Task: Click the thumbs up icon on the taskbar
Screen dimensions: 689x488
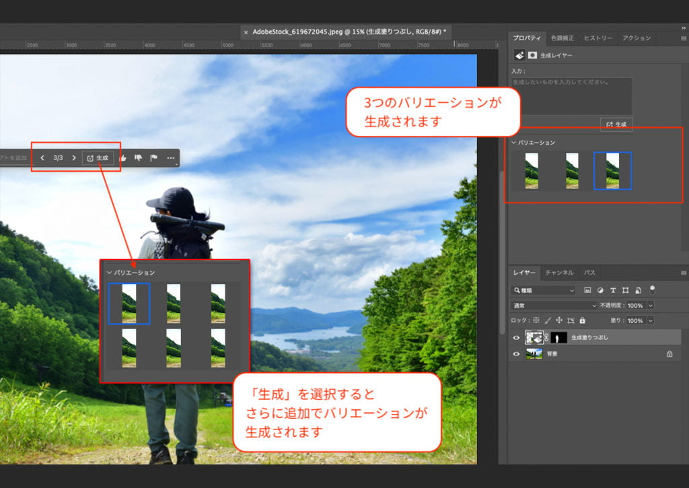Action: point(123,158)
